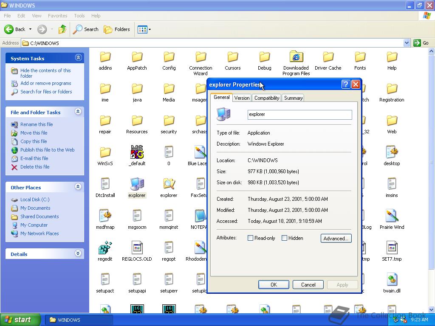
Task: Click the address bar path field
Action: (x=212, y=43)
